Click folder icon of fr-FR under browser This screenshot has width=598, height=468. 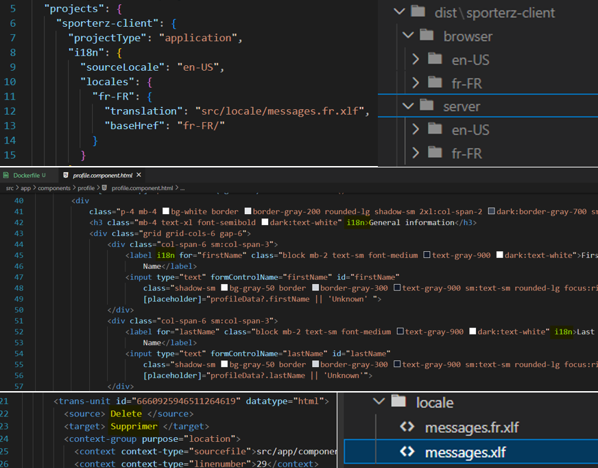[x=435, y=82]
